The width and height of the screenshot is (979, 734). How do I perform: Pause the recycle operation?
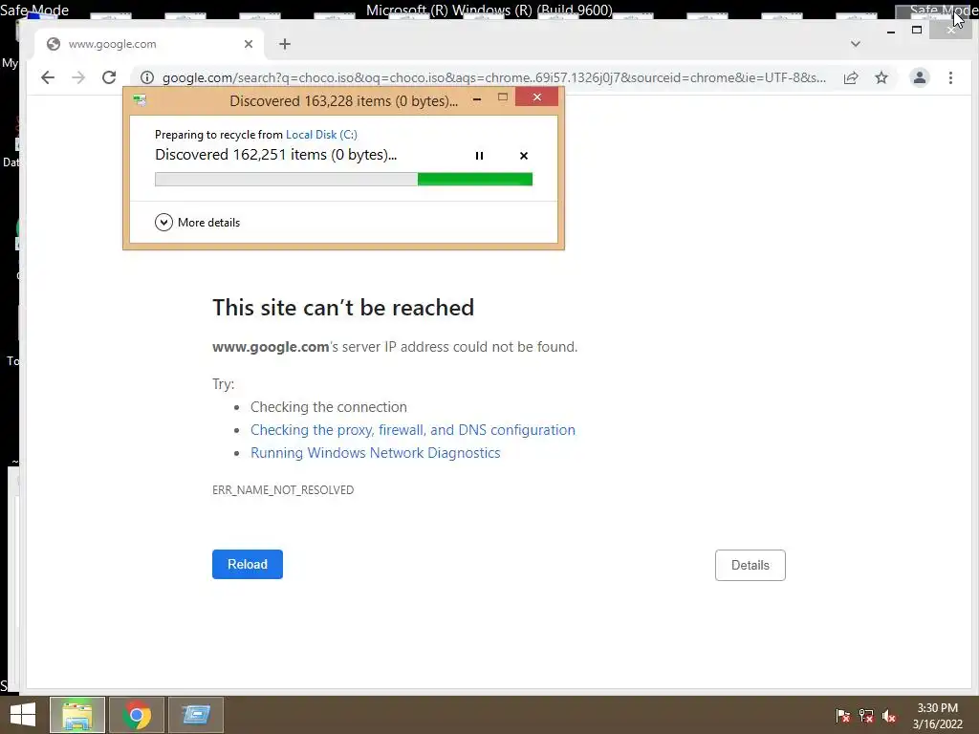pyautogui.click(x=479, y=156)
